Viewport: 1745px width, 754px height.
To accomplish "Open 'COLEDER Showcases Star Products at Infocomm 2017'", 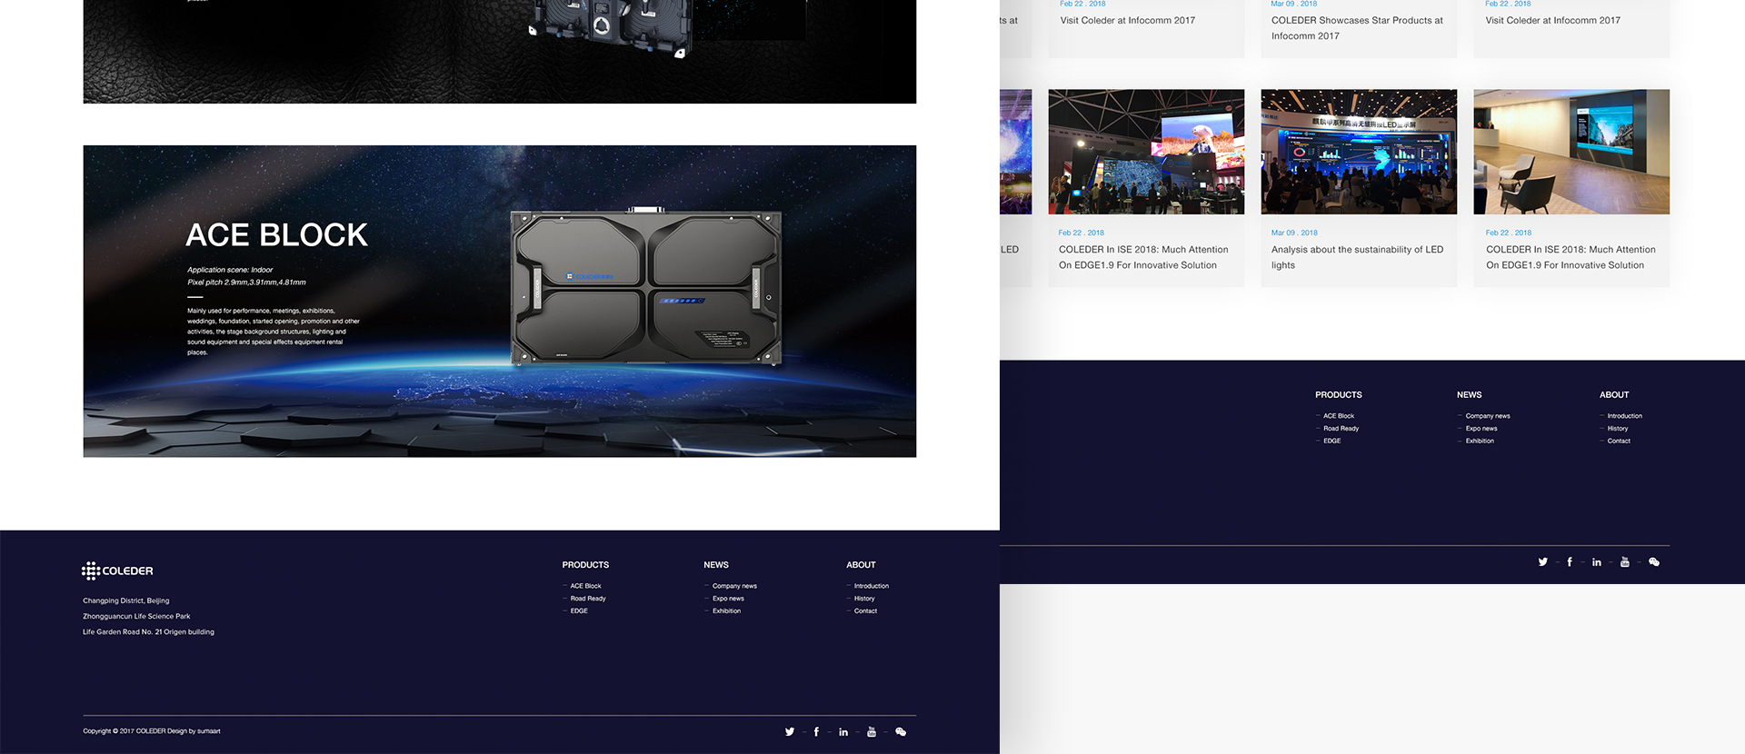I will pyautogui.click(x=1356, y=28).
